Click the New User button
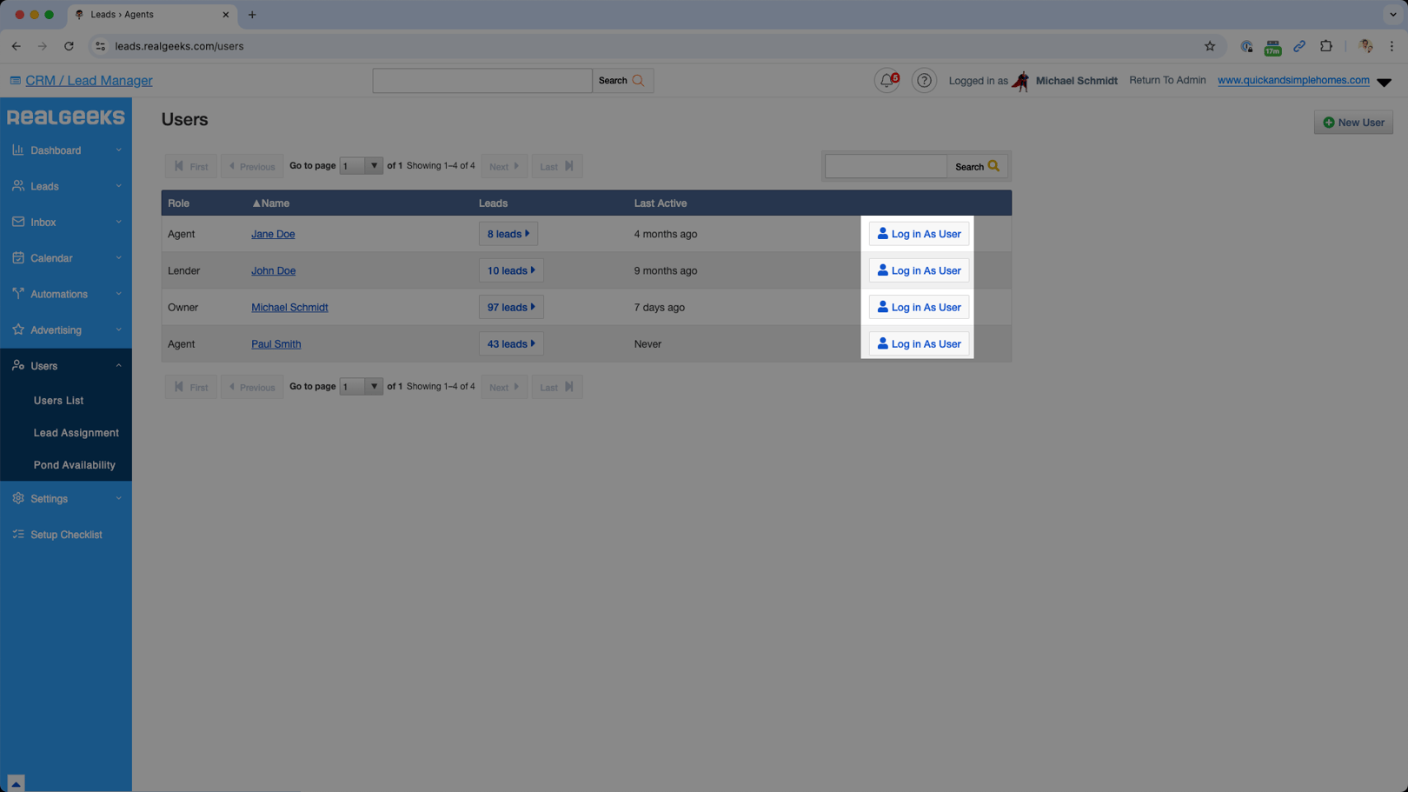 pos(1353,123)
